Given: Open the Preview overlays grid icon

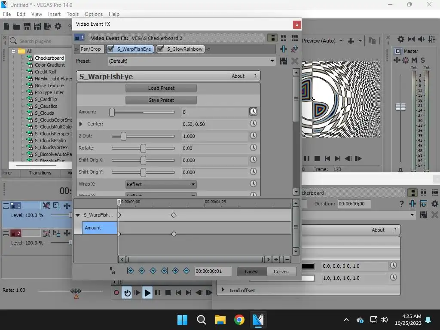Looking at the screenshot, I should point(351,41).
